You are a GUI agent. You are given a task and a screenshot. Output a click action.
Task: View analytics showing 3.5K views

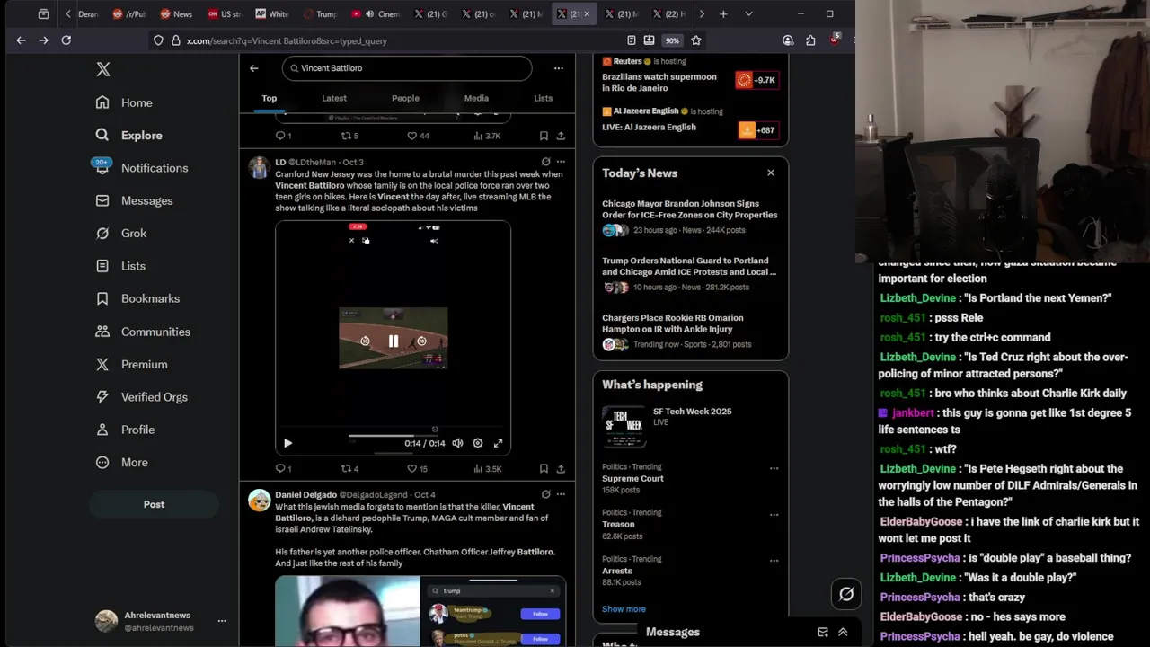point(487,468)
